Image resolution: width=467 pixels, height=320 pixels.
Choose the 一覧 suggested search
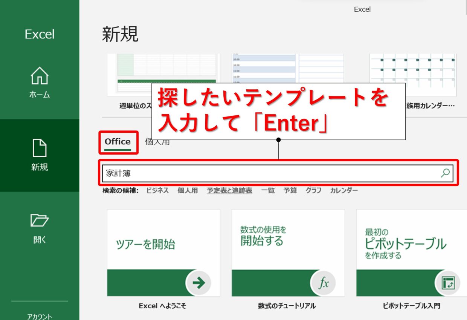point(268,191)
